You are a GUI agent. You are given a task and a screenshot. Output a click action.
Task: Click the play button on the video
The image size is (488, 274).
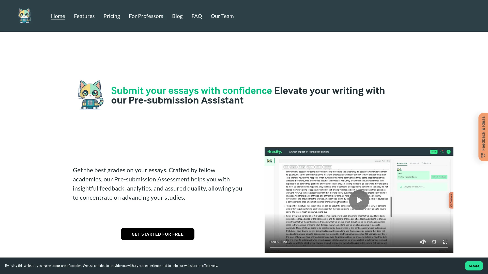(359, 200)
